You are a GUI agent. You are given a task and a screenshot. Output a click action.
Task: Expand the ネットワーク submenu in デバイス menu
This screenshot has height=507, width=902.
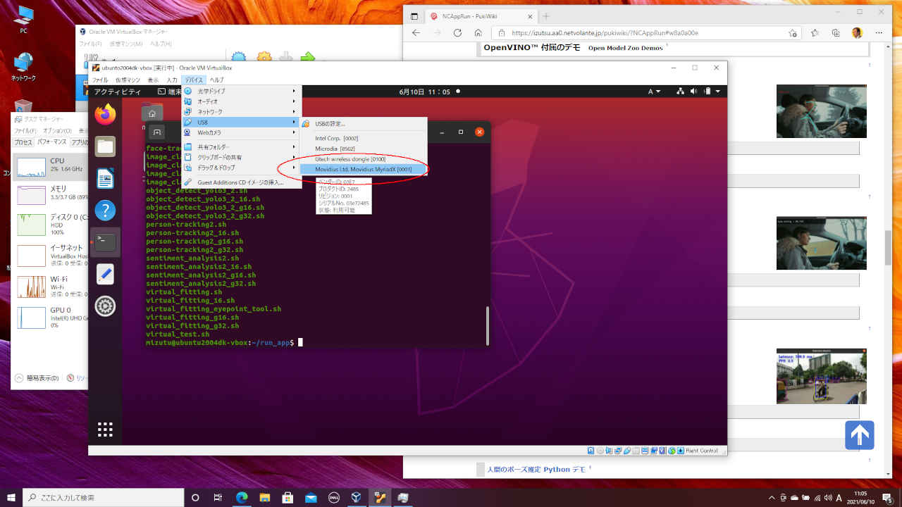coord(242,112)
